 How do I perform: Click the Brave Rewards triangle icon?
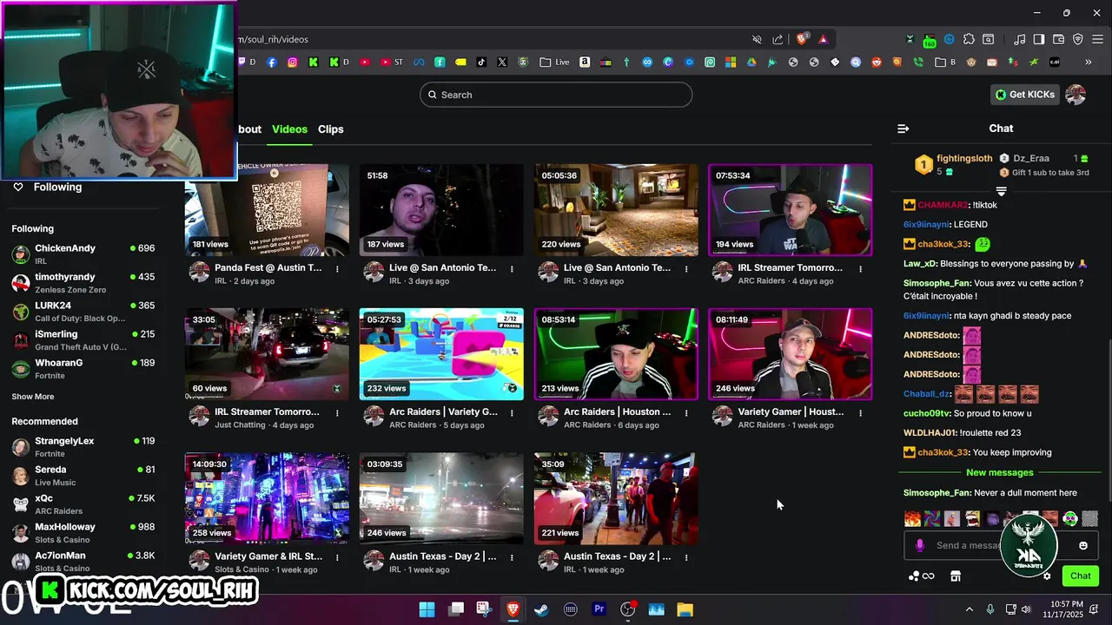tap(823, 39)
